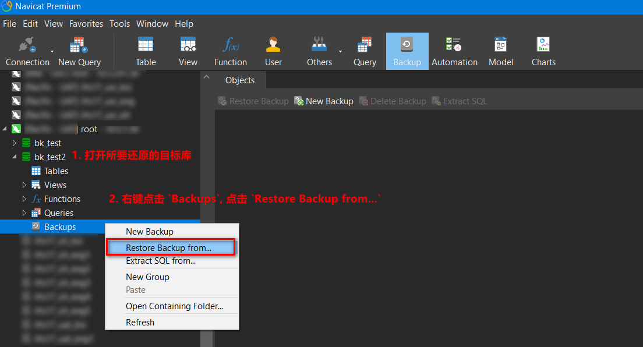Open the Connection dropdown arrow

click(52, 52)
